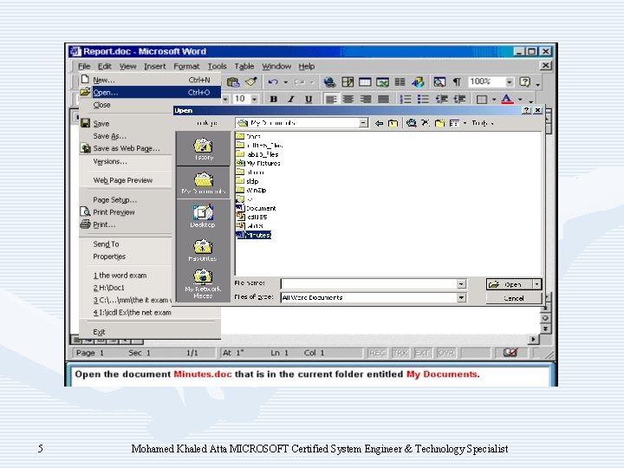This screenshot has height=468, width=624.
Task: Click Decrease Indent icon
Action: pos(441,99)
